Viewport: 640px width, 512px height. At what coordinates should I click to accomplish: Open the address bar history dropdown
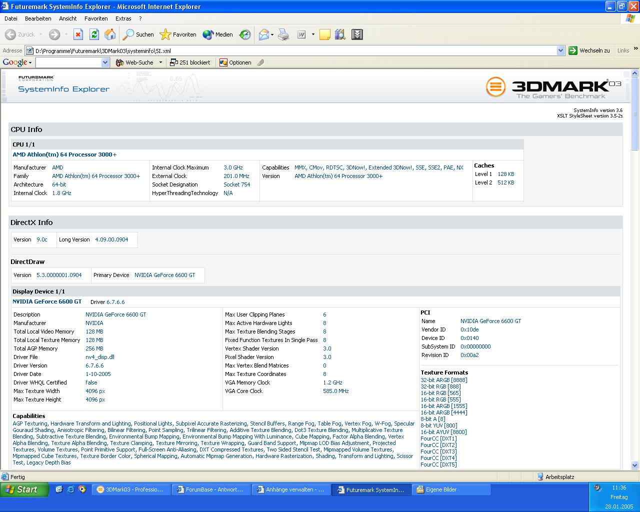click(560, 50)
